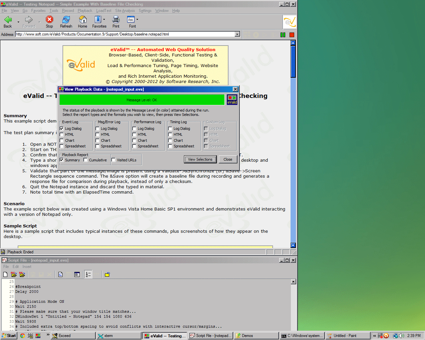The height and width of the screenshot is (340, 425).
Task: Uncheck Event Log's Log Dialog checkbox
Action: pyautogui.click(x=62, y=128)
